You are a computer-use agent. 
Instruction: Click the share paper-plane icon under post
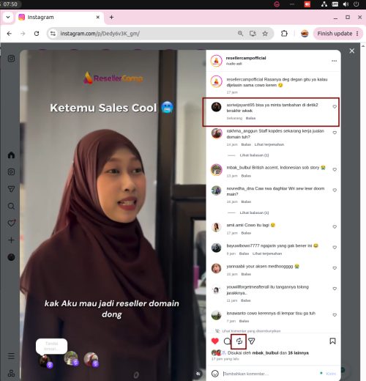click(x=252, y=341)
